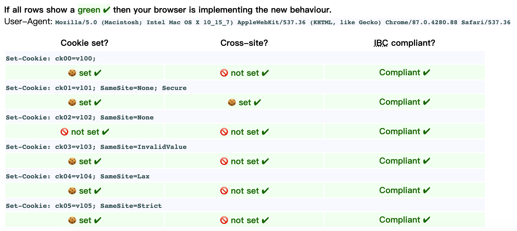
Task: Click the 'Cookie set?' column header
Action: (85, 43)
